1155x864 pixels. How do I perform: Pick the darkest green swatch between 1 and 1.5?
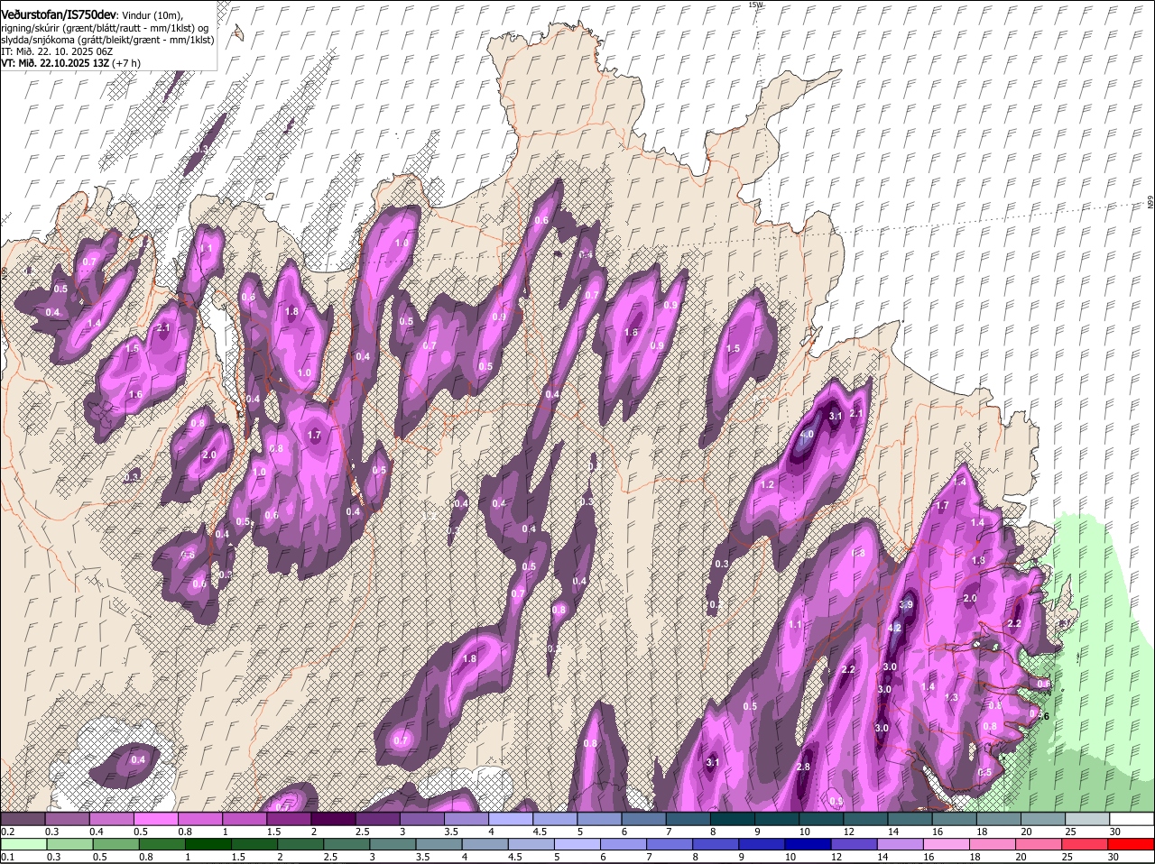(209, 845)
